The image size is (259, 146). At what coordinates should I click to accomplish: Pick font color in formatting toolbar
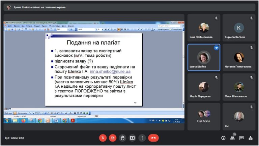(152, 29)
